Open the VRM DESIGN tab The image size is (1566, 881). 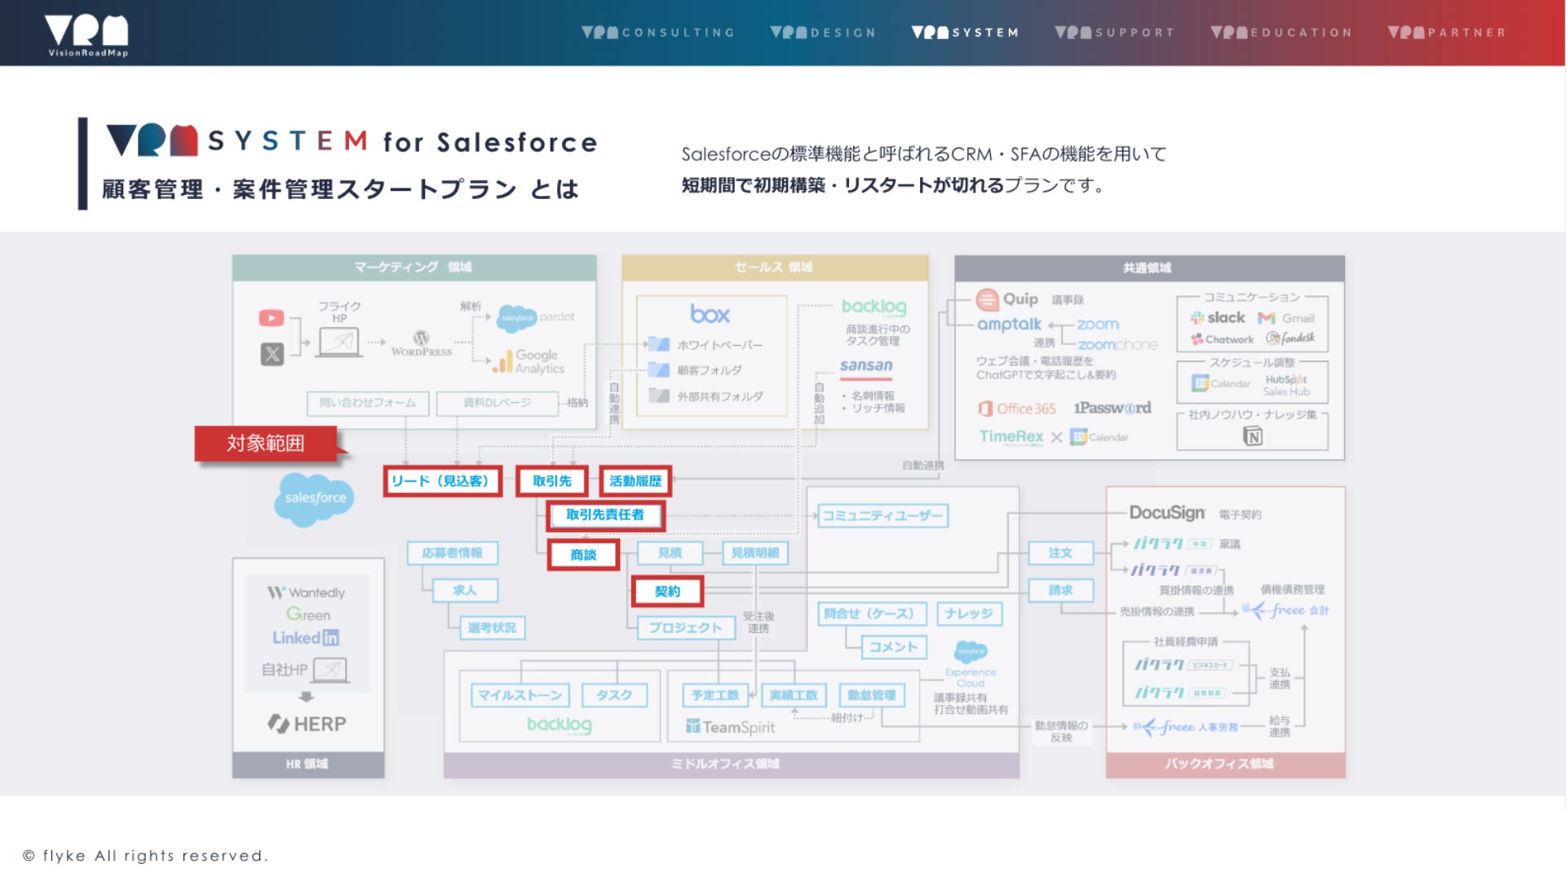pyautogui.click(x=823, y=33)
